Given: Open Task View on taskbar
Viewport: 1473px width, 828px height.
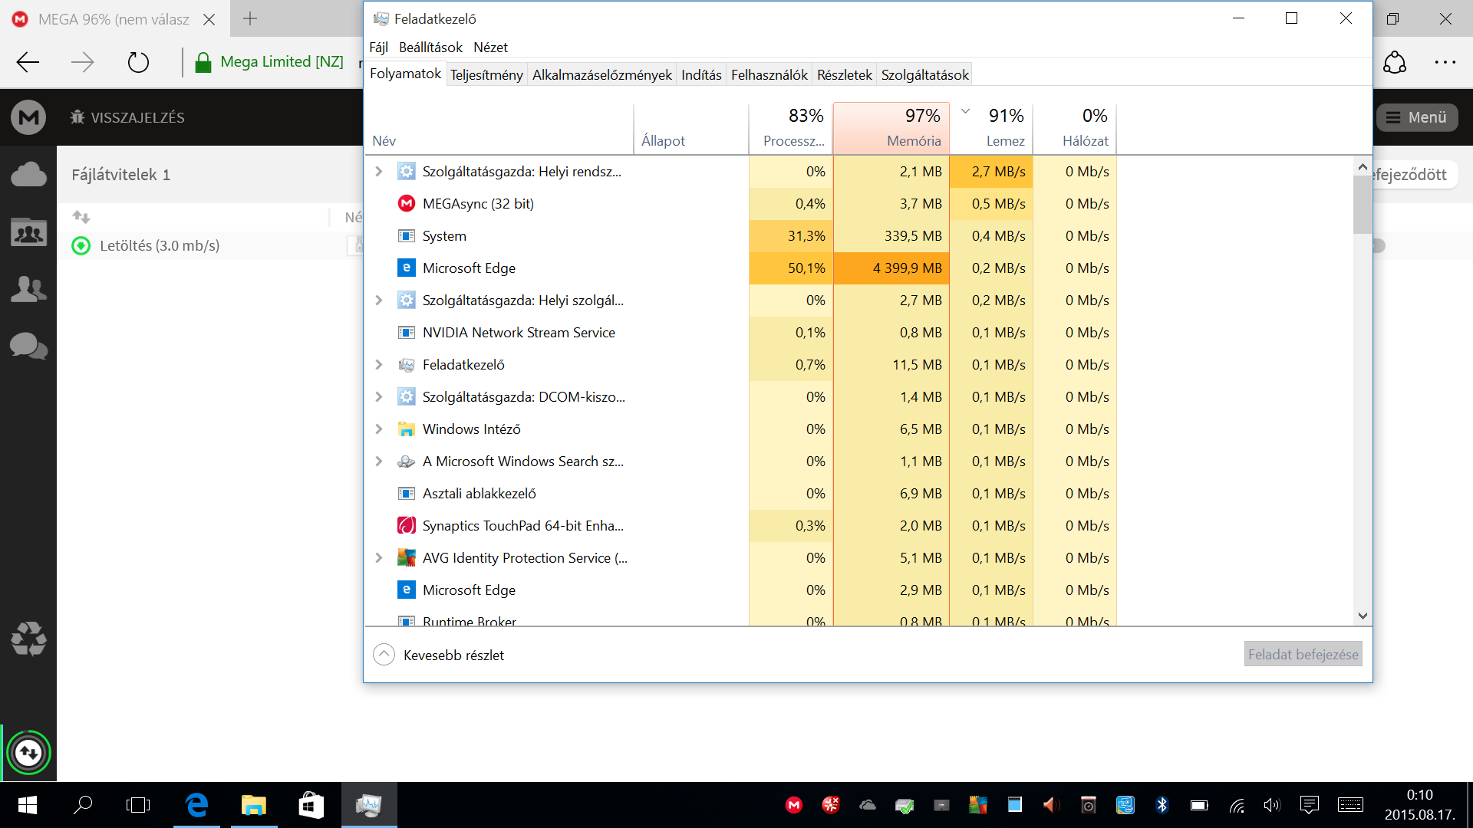Looking at the screenshot, I should (138, 805).
